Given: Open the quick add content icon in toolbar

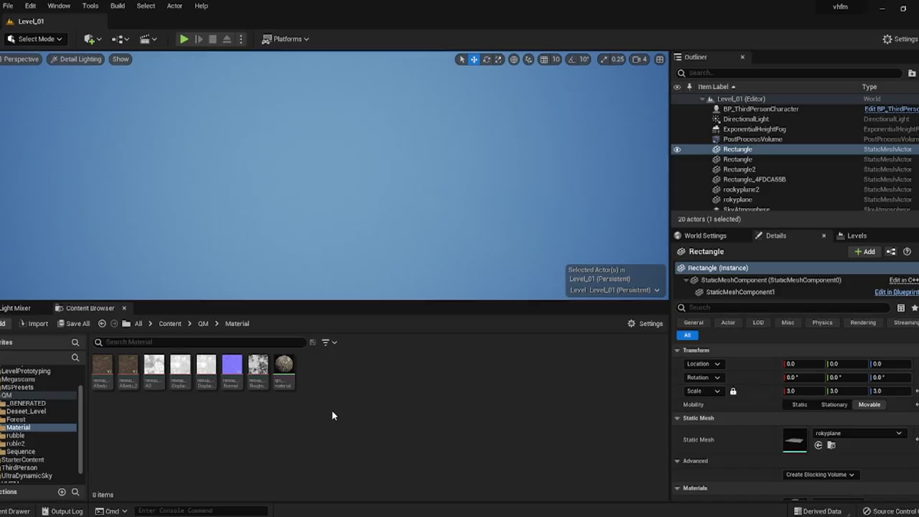Looking at the screenshot, I should pyautogui.click(x=92, y=39).
